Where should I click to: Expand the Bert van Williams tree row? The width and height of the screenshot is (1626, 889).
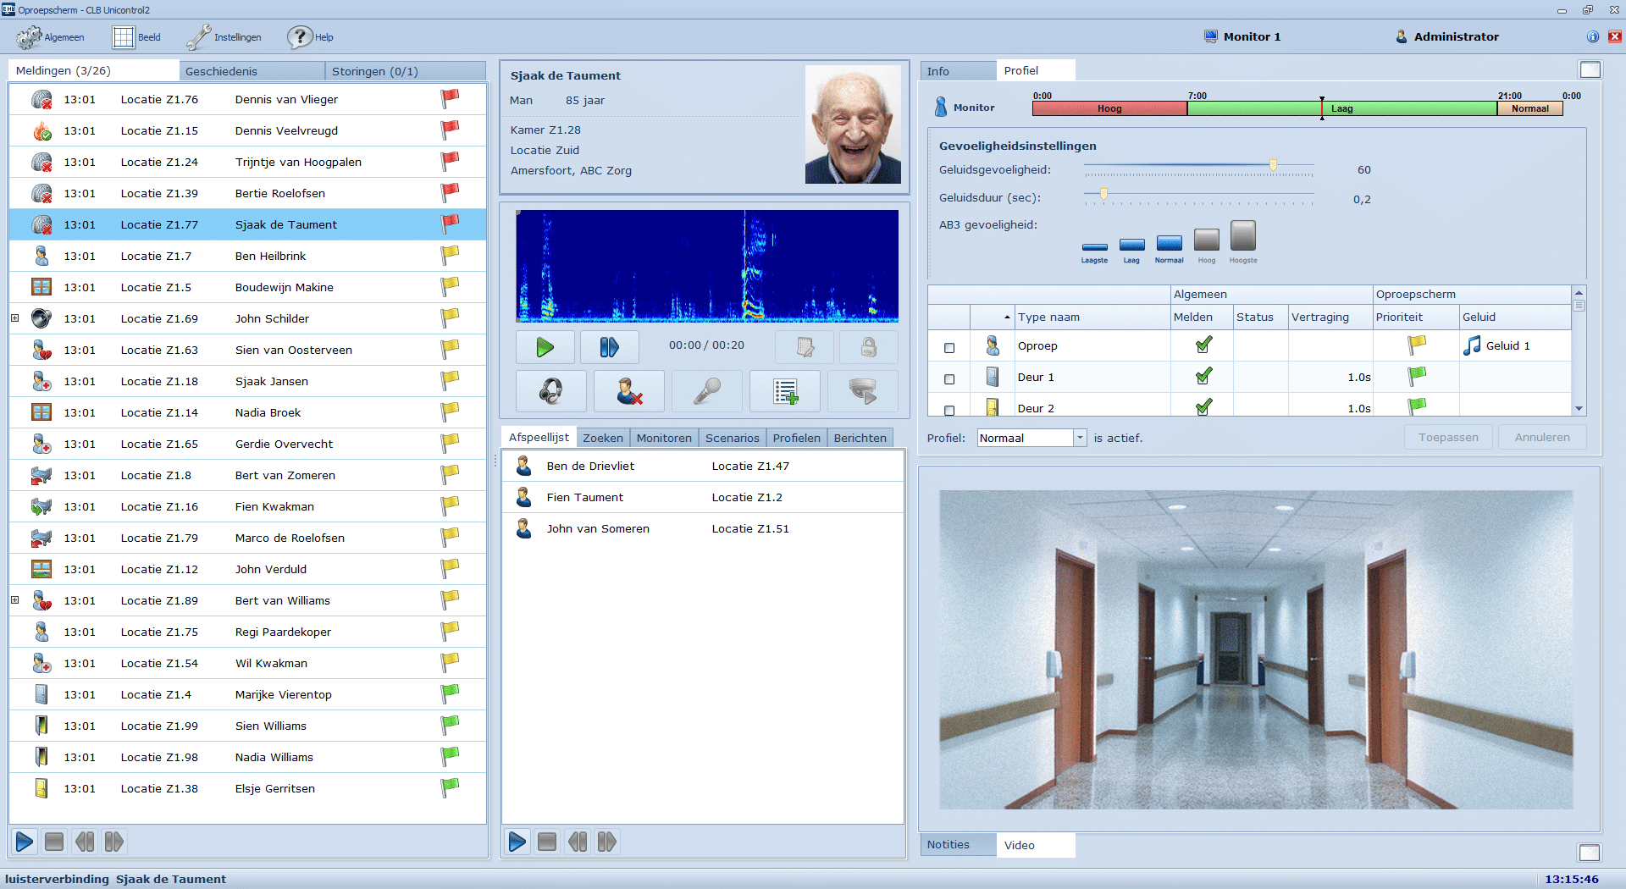[15, 600]
